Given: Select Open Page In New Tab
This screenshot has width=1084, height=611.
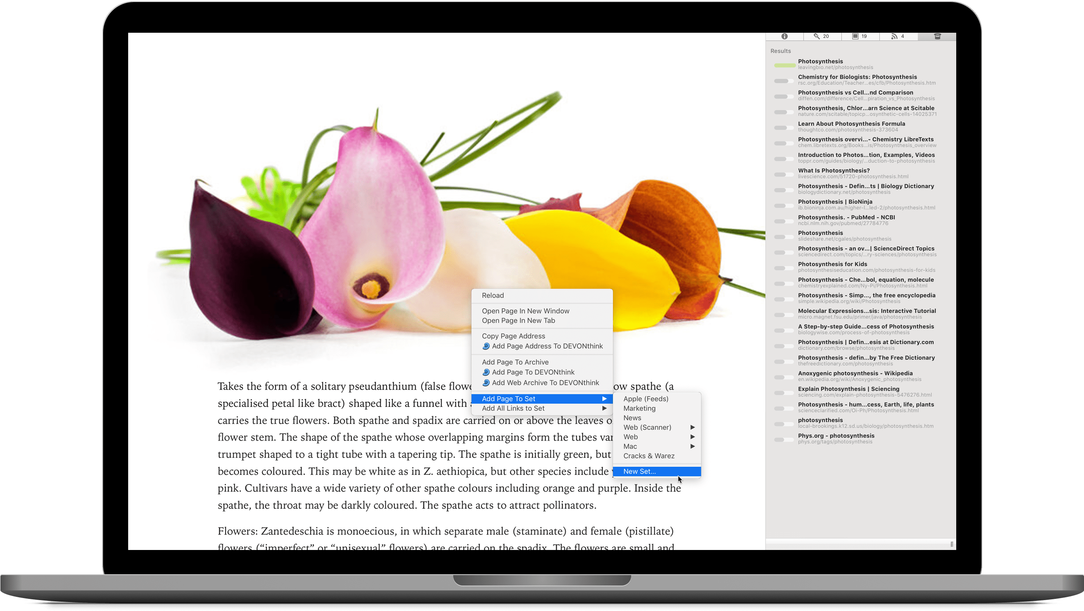Looking at the screenshot, I should (x=518, y=320).
